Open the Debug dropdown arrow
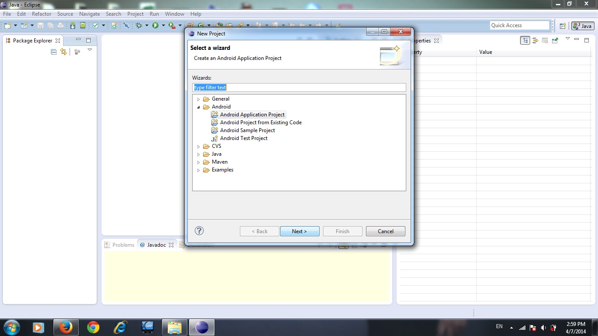The image size is (598, 336). [x=147, y=25]
